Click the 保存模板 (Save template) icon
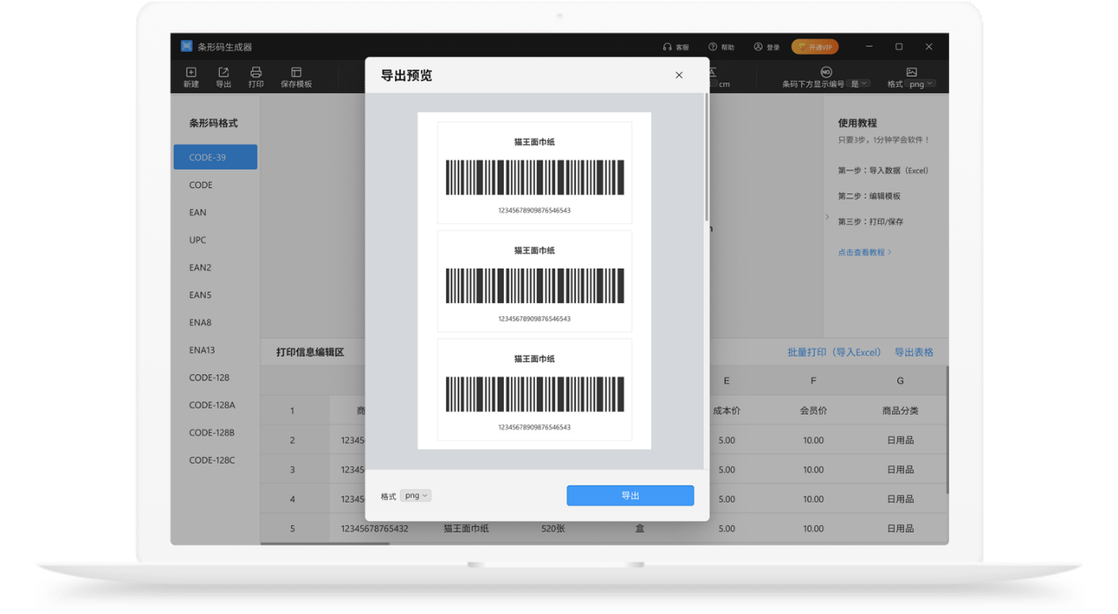The width and height of the screenshot is (1118, 614). click(296, 74)
